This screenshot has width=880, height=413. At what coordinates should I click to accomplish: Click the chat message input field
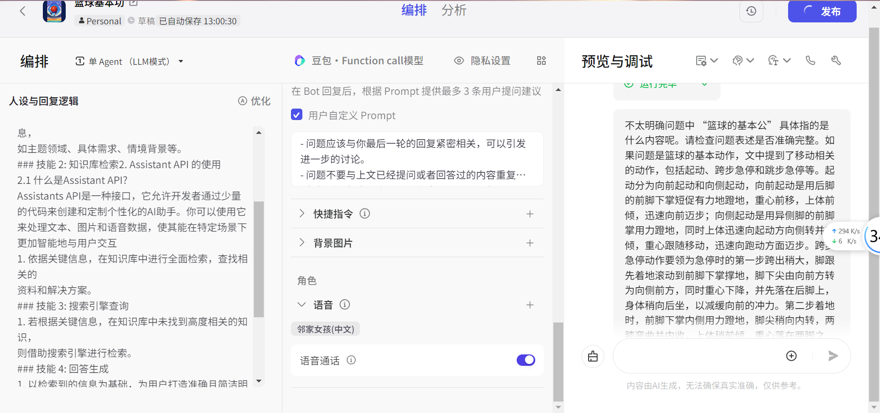[x=695, y=356]
